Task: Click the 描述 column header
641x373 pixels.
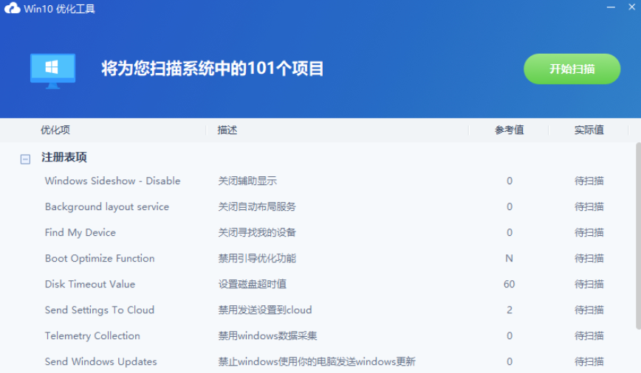Action: [x=227, y=130]
